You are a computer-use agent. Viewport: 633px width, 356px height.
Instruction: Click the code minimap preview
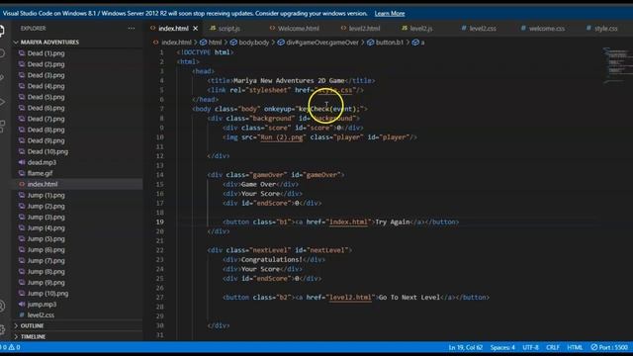click(x=616, y=64)
